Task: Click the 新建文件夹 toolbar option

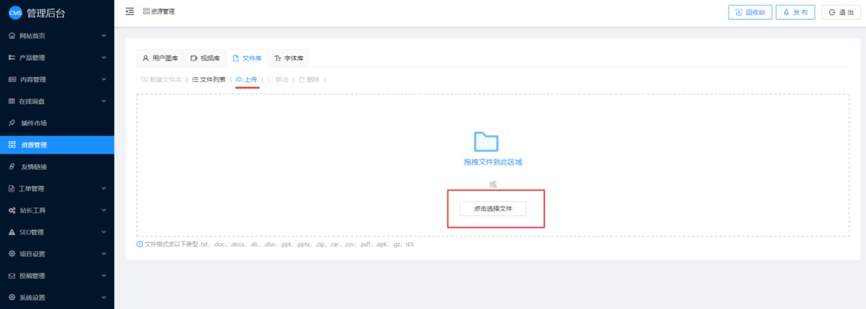Action: 161,79
